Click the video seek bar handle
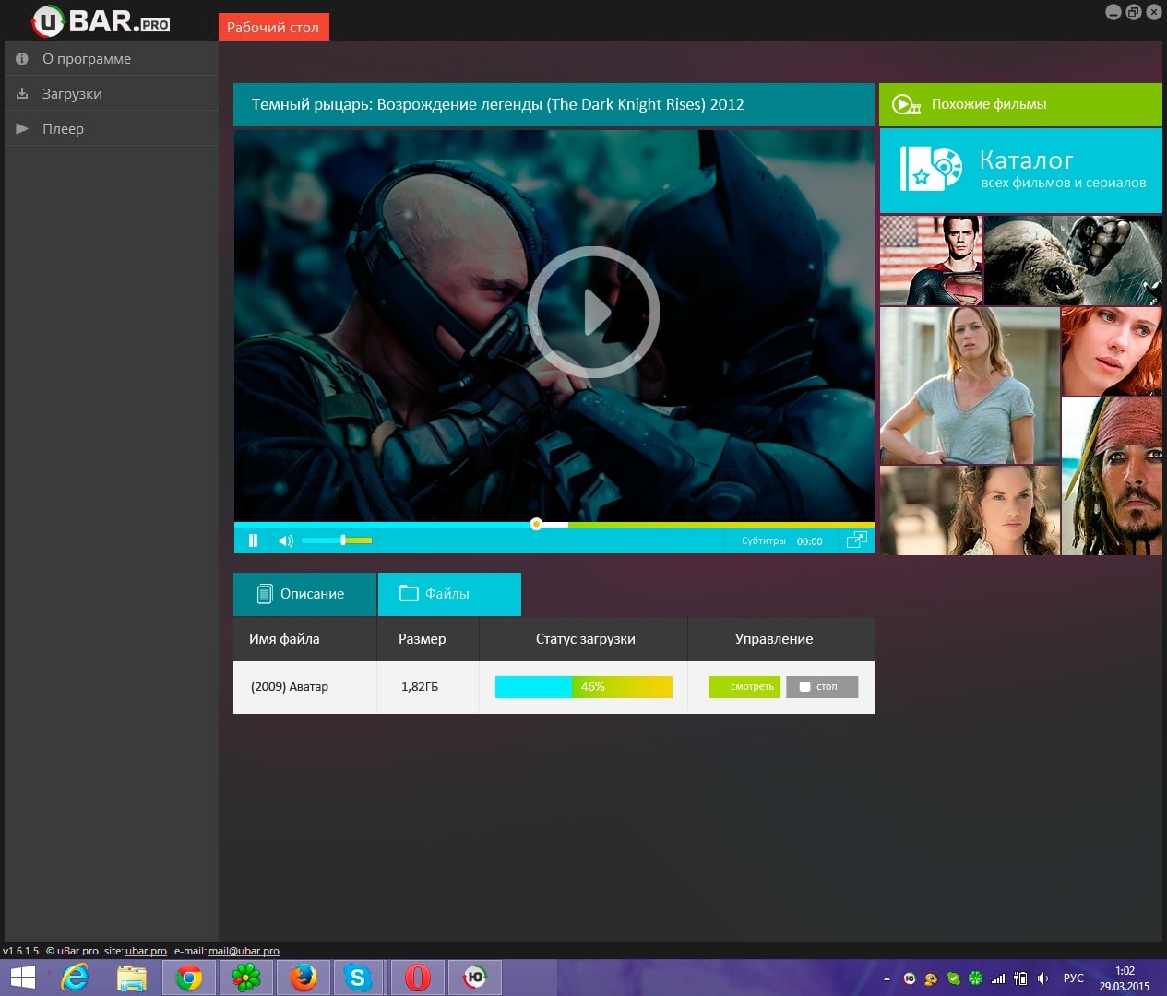Screen dimensions: 1167x996 click(536, 524)
